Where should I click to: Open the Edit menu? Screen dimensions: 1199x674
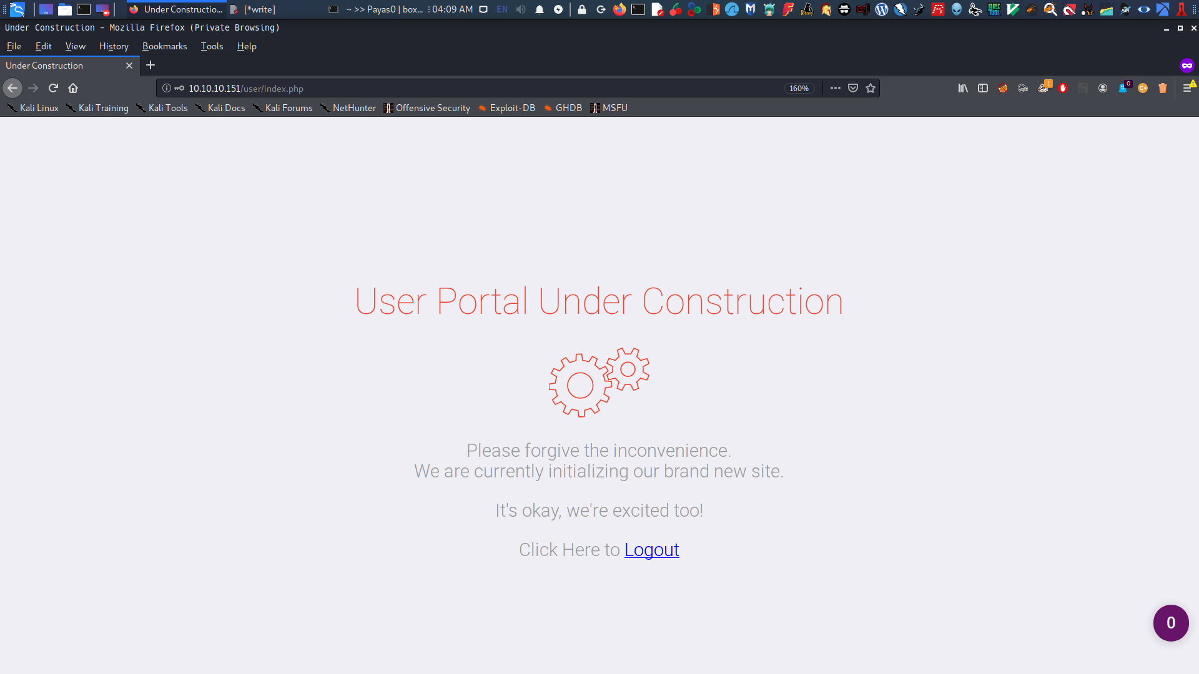(44, 46)
